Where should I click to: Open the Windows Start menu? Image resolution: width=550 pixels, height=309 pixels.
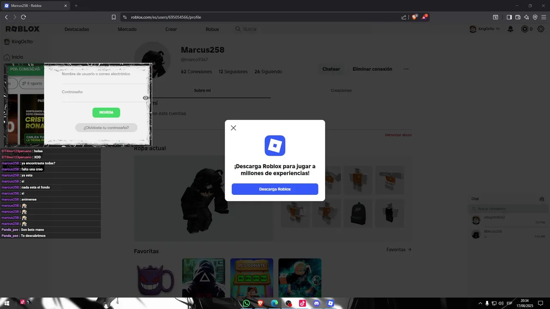click(7, 303)
